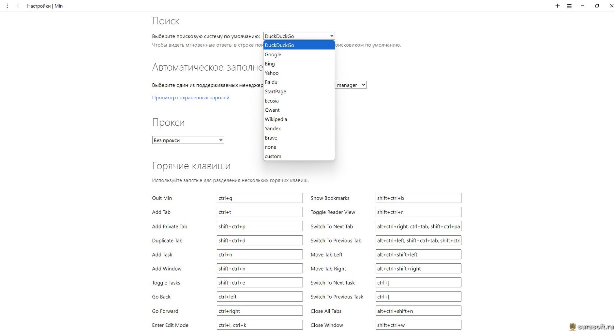Edit the Quit Min shortcut field
Viewport: 614px width, 332px height.
(x=260, y=198)
